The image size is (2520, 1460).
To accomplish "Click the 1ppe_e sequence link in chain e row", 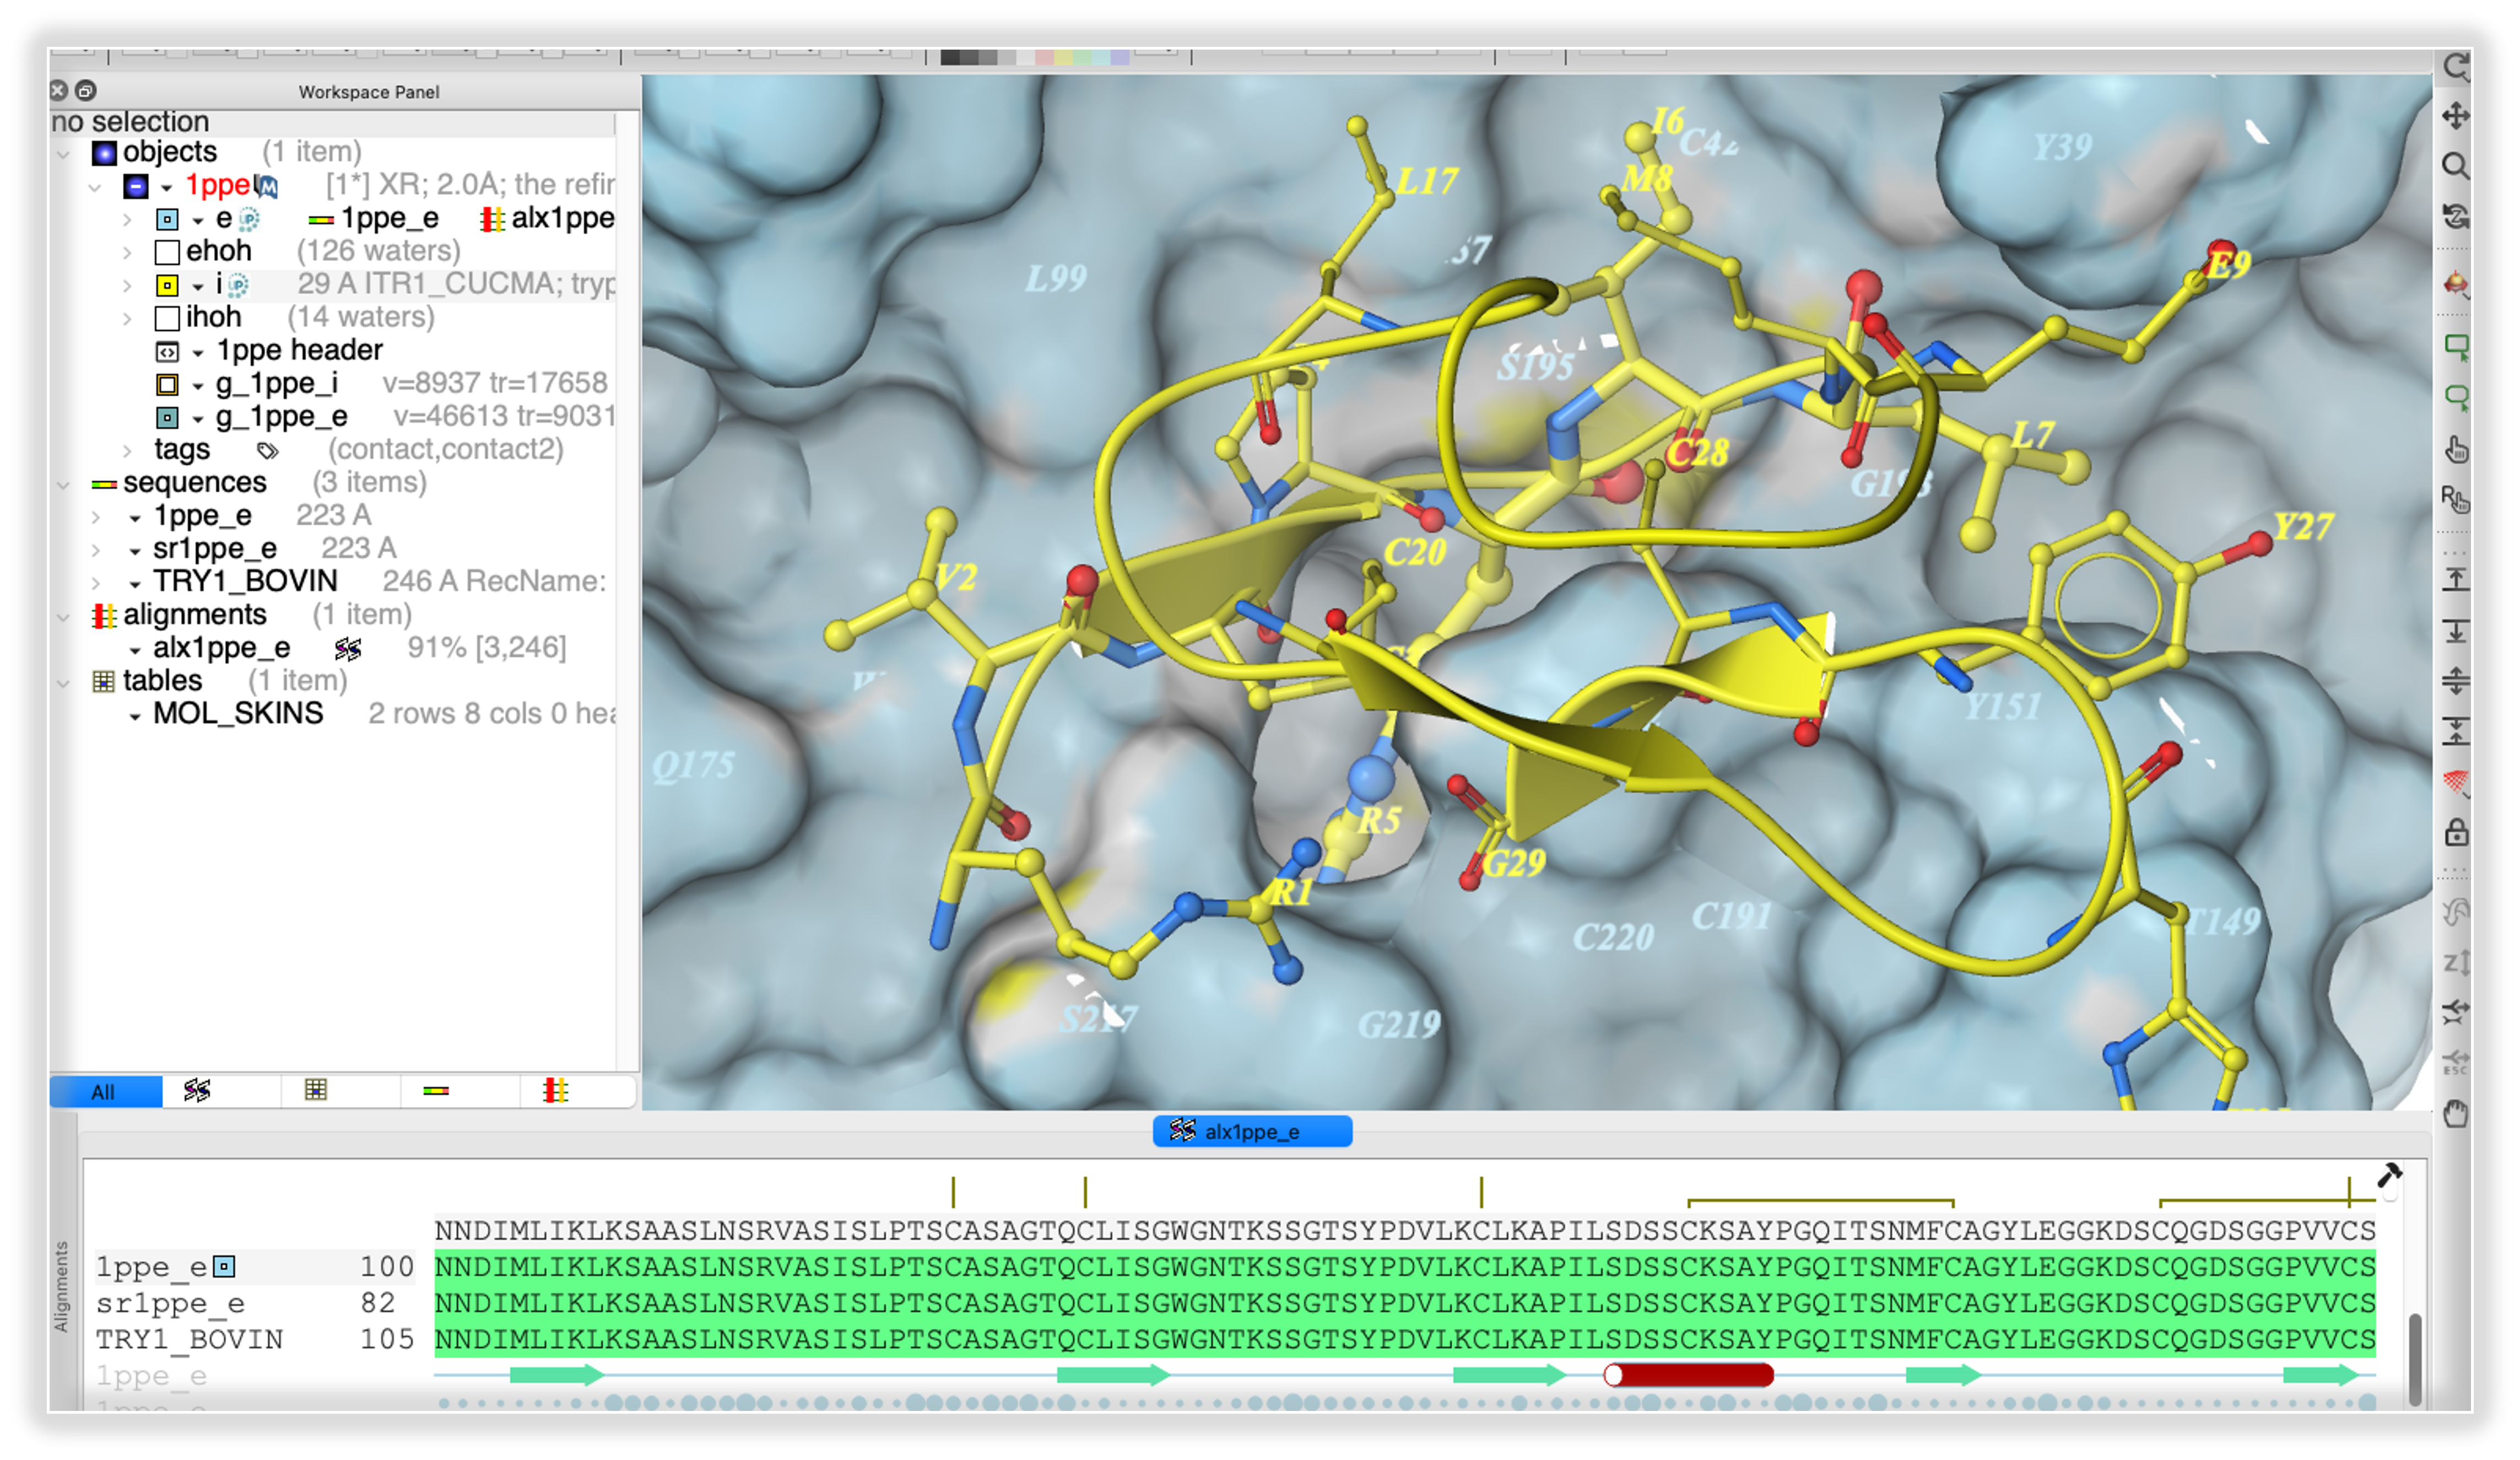I will pyautogui.click(x=389, y=218).
